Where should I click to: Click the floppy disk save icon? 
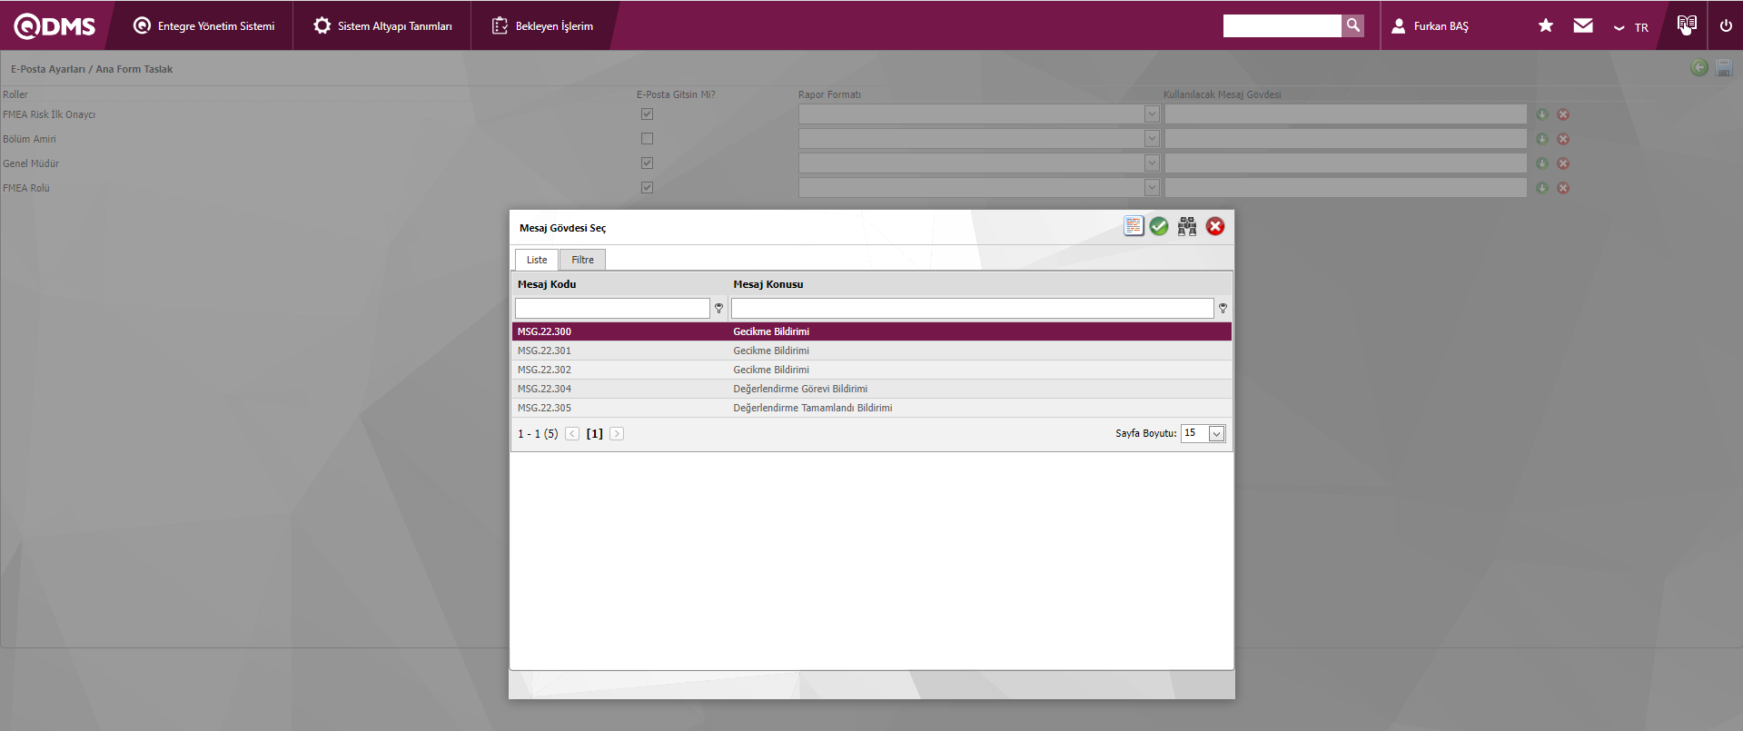point(1724,67)
